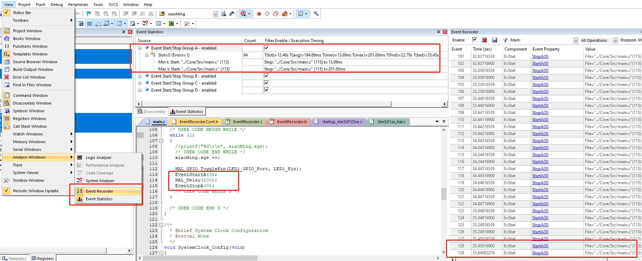Toggle the Event Recorder Enable checkbox
The height and width of the screenshot is (261, 642).
474,40
